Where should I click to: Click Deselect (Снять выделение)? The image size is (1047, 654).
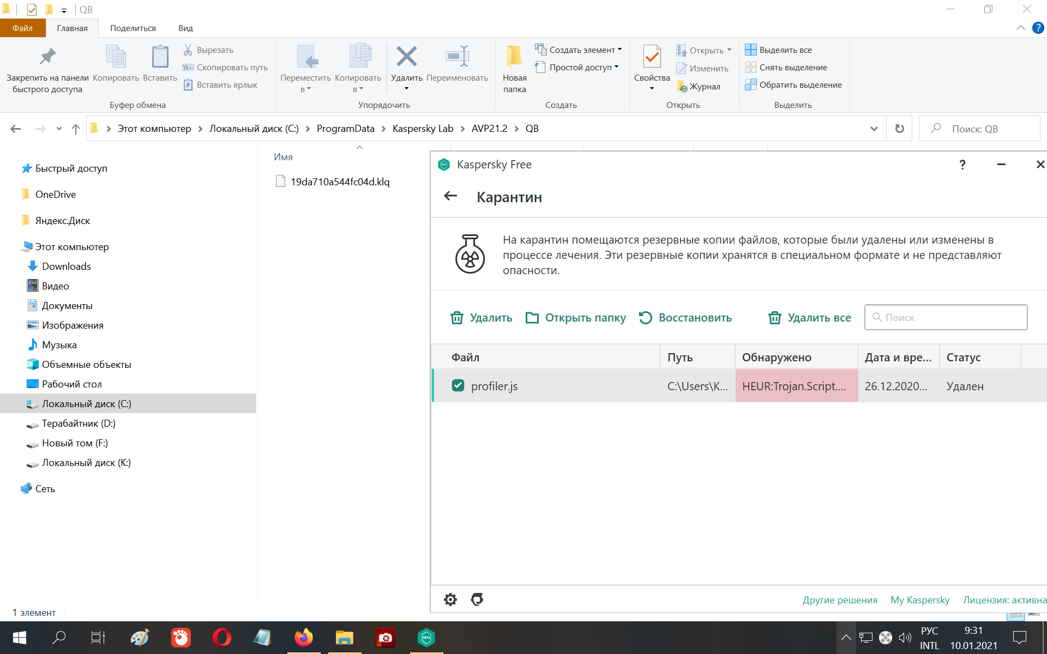[786, 67]
